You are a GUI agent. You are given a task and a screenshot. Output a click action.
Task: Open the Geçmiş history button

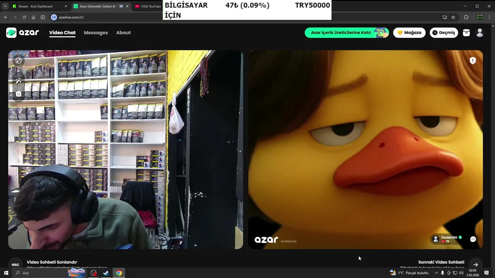[444, 33]
